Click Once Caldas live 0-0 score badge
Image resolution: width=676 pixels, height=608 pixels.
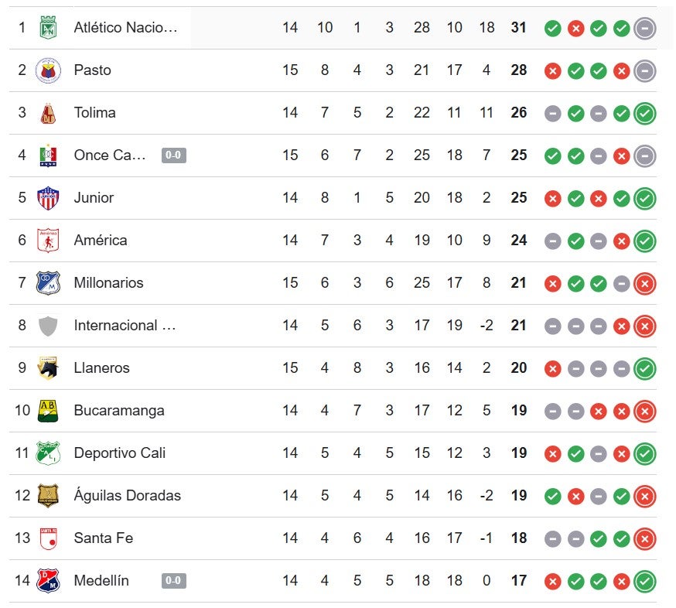click(x=174, y=155)
